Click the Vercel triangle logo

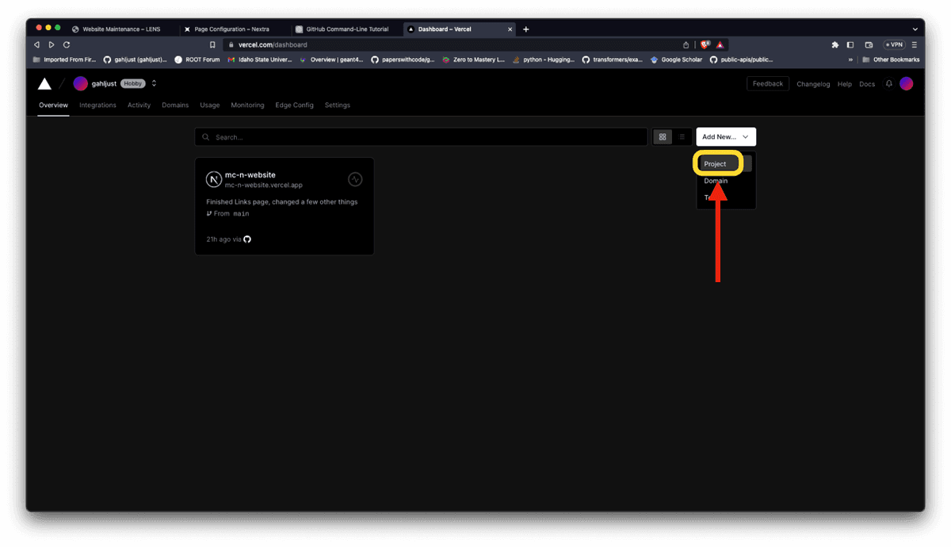coord(45,84)
